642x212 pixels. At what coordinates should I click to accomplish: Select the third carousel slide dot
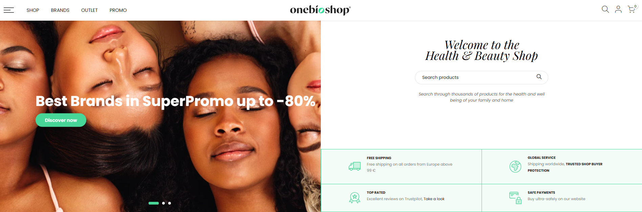[x=170, y=203]
